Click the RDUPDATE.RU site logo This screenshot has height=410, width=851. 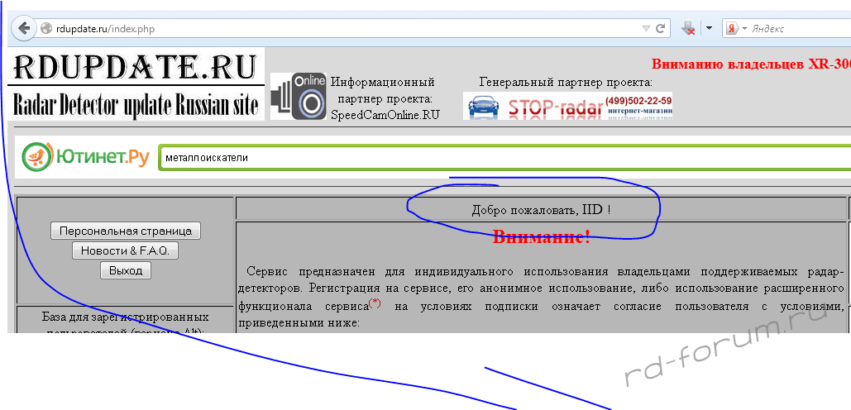[x=136, y=84]
